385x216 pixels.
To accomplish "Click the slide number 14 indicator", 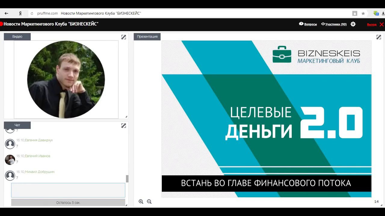I will (x=376, y=202).
